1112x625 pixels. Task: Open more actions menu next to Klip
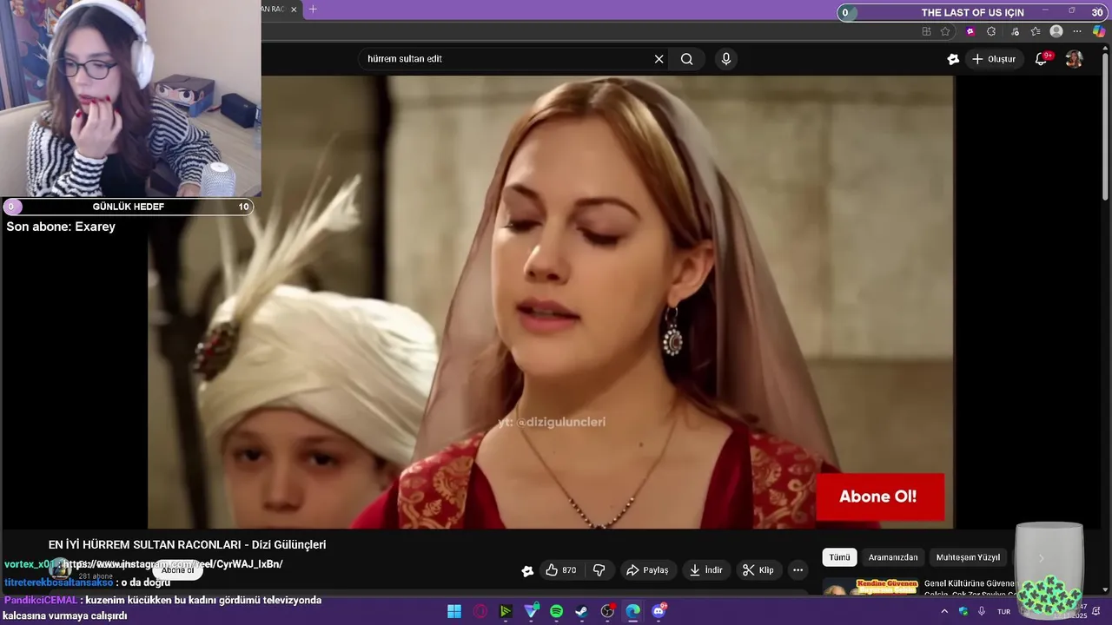coord(798,570)
